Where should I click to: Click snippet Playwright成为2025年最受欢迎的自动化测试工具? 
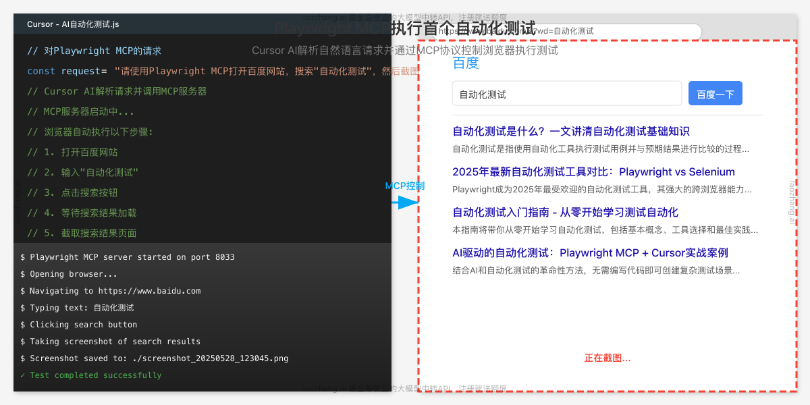point(602,189)
